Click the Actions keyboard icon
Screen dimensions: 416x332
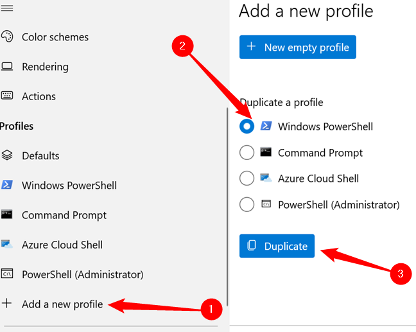coord(7,96)
